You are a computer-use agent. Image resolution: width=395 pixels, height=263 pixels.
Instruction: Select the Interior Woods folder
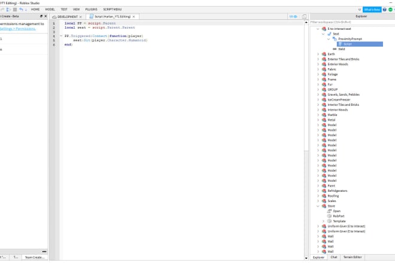click(338, 110)
